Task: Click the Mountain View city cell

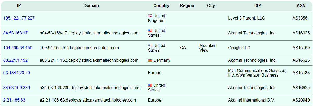Action: coord(208,48)
